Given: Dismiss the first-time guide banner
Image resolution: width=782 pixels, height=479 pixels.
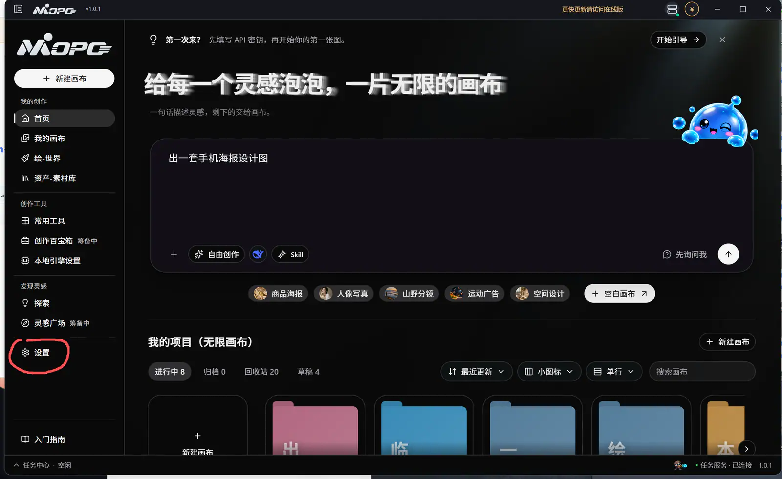Looking at the screenshot, I should [722, 40].
